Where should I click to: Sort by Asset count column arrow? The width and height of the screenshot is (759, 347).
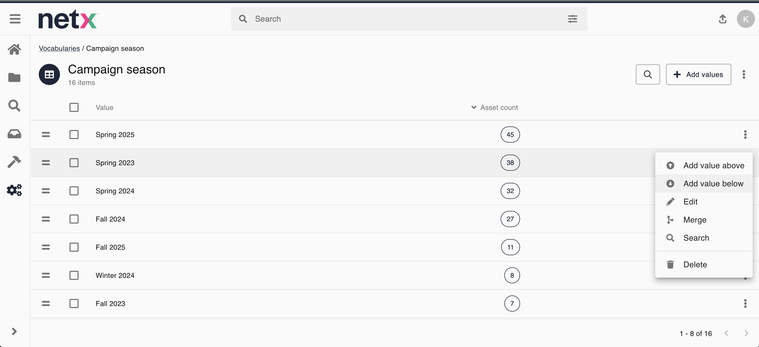pos(473,107)
